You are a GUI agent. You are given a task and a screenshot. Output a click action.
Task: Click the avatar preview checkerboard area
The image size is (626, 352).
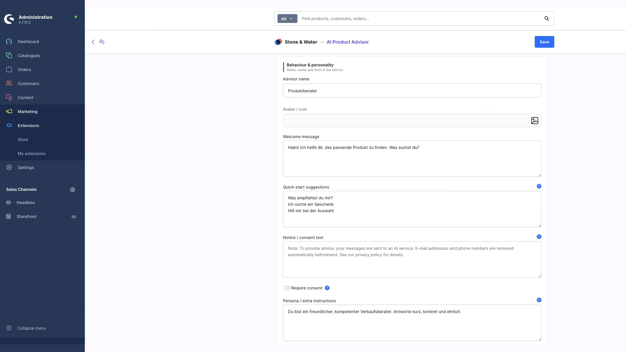point(406,121)
